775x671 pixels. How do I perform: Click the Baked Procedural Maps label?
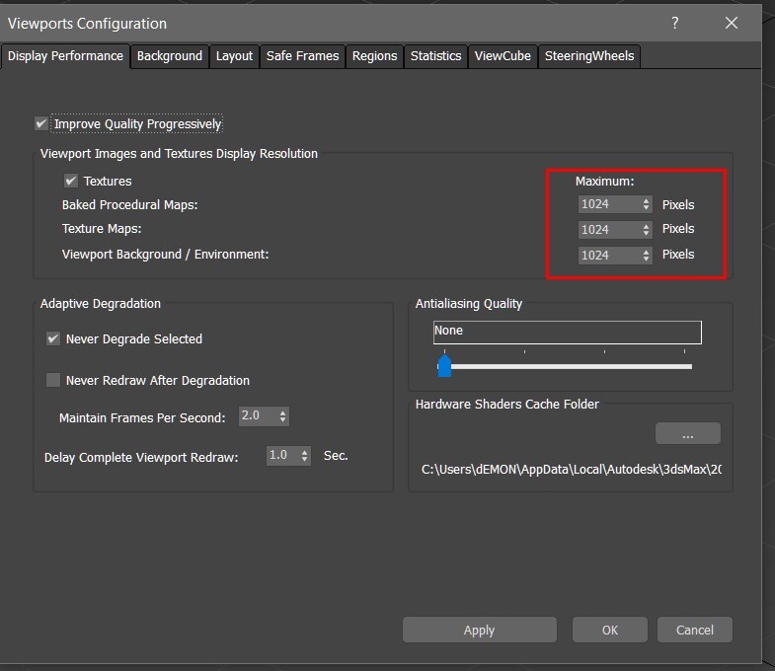(130, 205)
